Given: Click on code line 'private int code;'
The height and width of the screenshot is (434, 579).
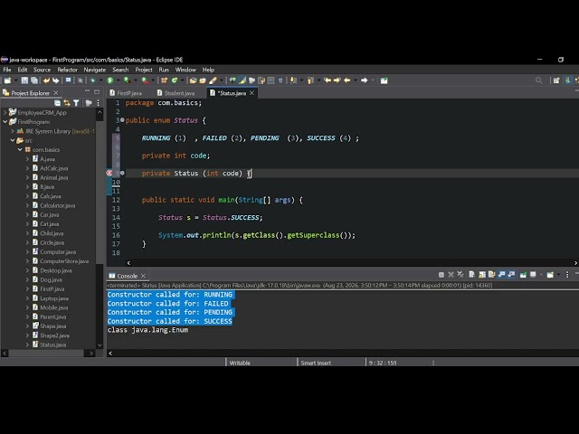Looking at the screenshot, I should pos(176,156).
